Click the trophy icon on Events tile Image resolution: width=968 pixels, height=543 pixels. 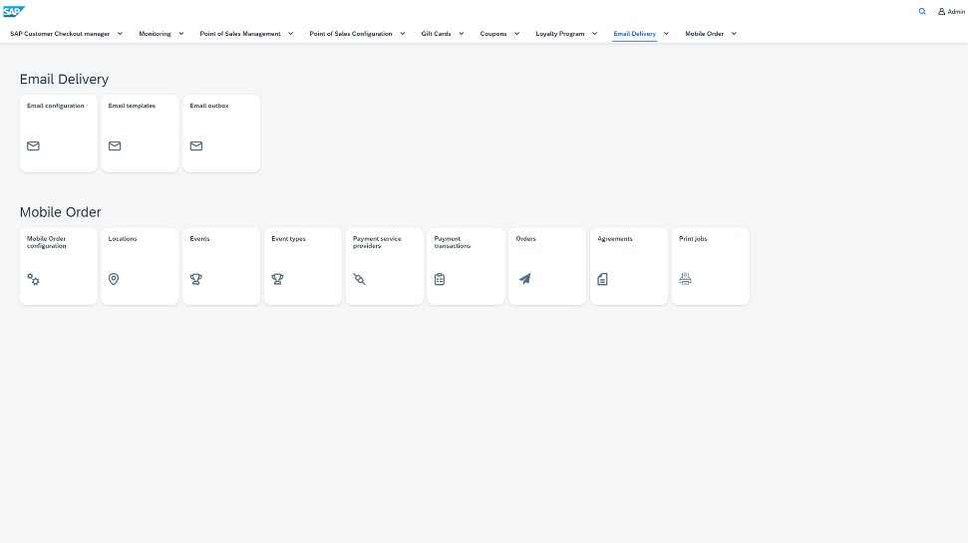coord(196,280)
